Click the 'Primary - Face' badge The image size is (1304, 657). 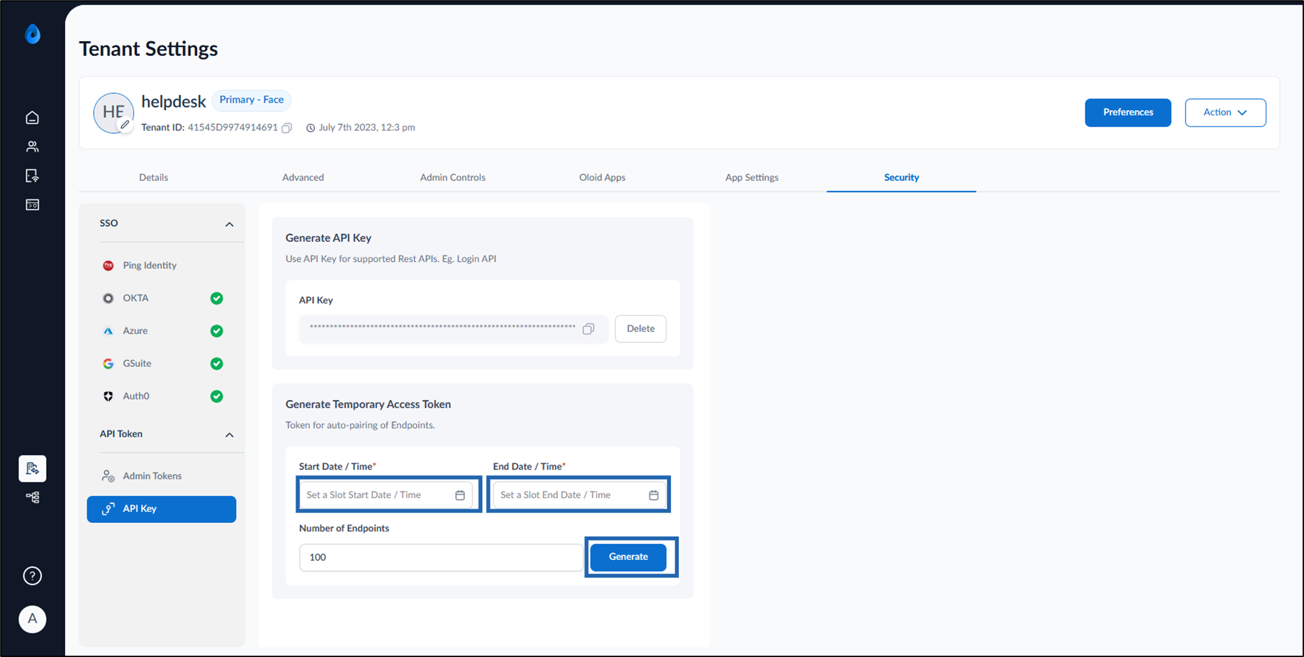[251, 100]
